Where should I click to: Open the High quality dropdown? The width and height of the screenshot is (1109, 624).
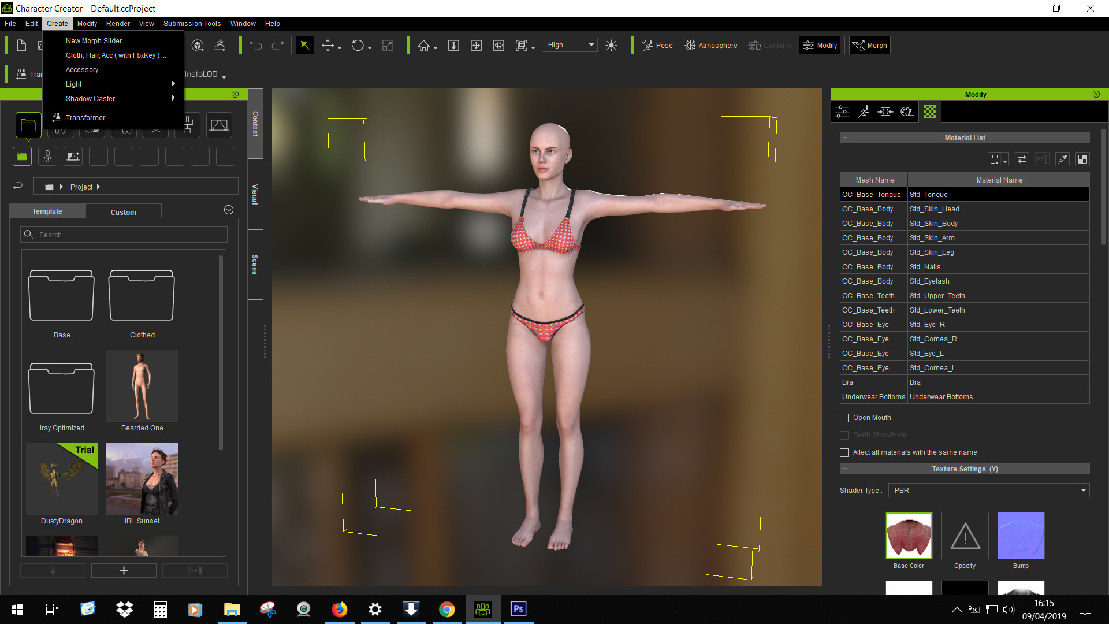(x=570, y=45)
